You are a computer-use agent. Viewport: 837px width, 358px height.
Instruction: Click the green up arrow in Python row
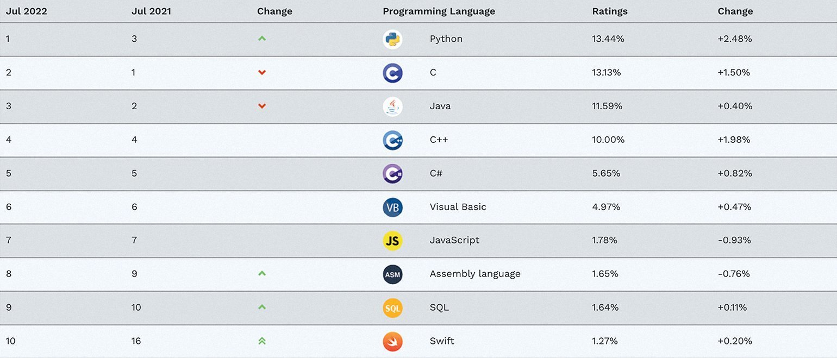click(x=262, y=39)
